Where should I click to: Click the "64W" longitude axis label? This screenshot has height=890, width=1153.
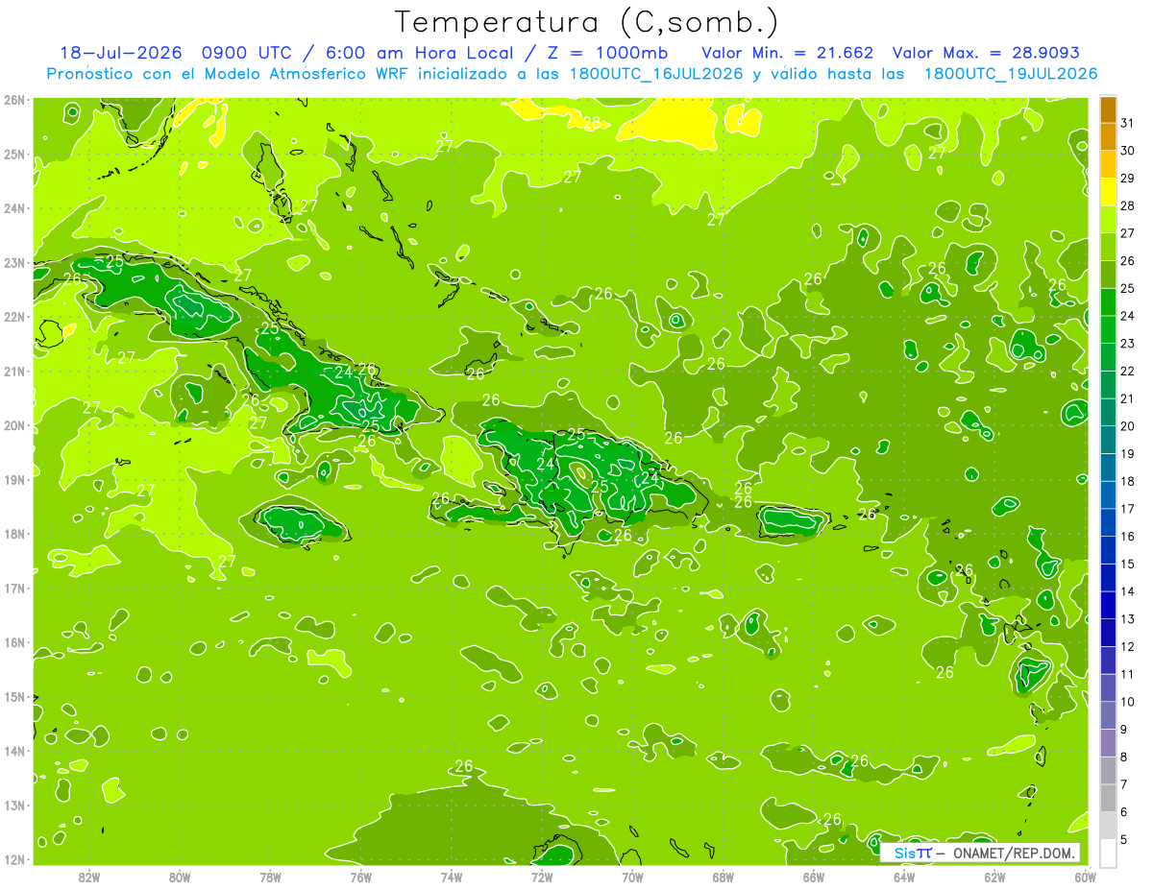point(904,877)
